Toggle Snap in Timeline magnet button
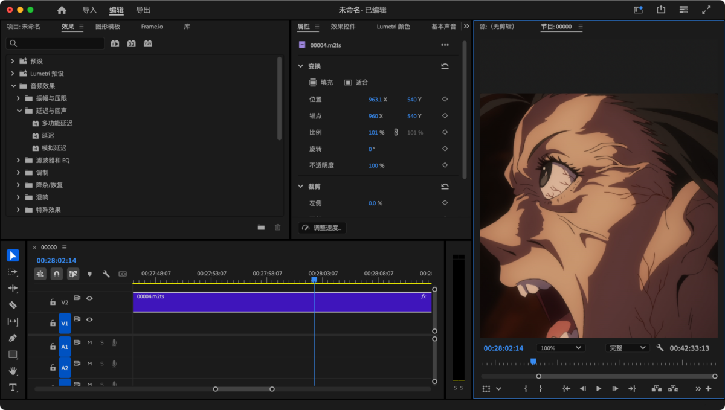The image size is (725, 410). pyautogui.click(x=57, y=274)
